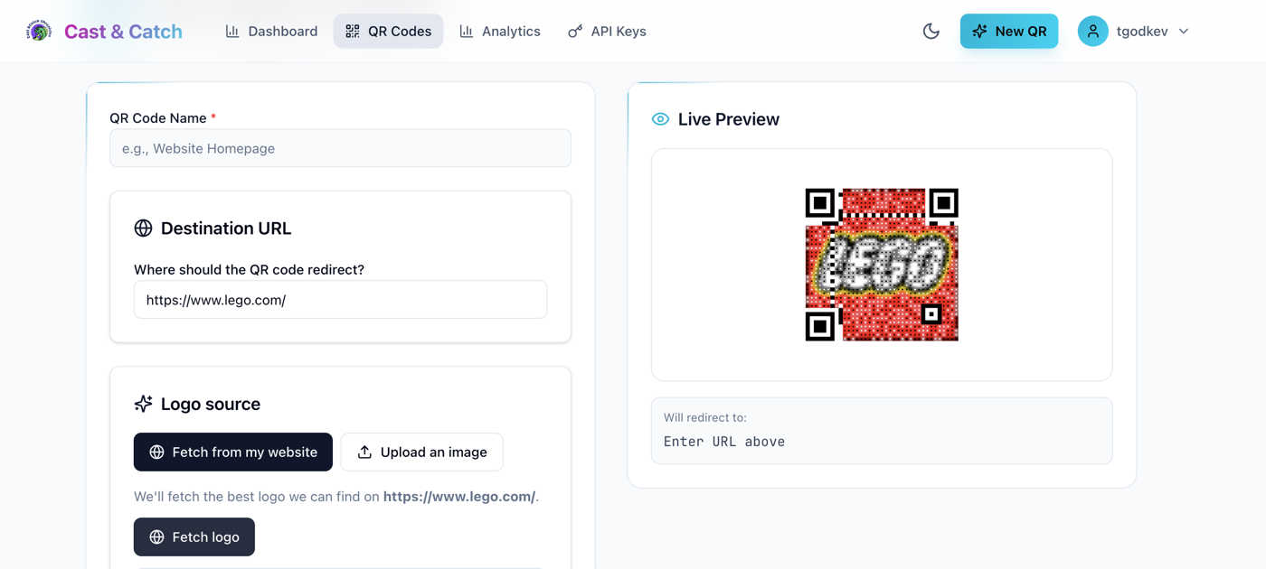The height and width of the screenshot is (569, 1266).
Task: Click the https://www.lego.com/ text in hint
Action: (459, 496)
